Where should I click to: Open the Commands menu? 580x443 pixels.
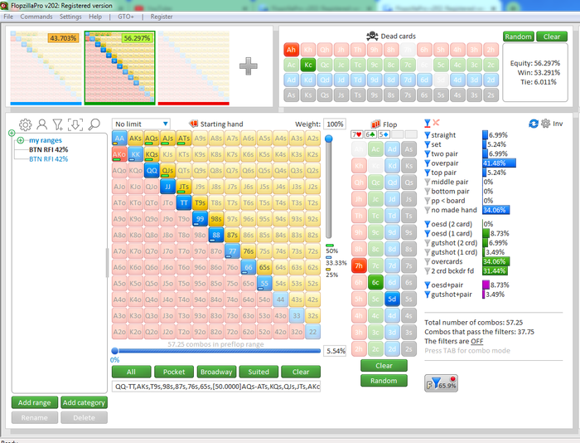click(36, 17)
